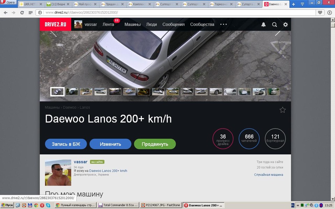This screenshot has height=209, width=335.
Task: Click the 36 прогресс драйва circle
Action: coord(223,139)
